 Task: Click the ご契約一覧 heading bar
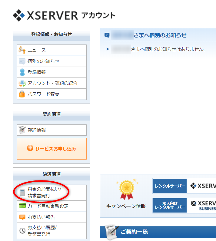[158, 232]
